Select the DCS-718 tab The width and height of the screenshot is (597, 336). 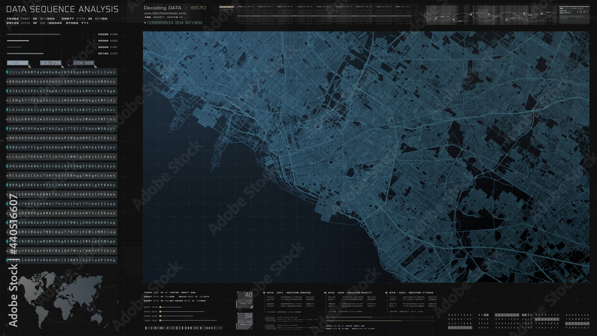pyautogui.click(x=51, y=63)
